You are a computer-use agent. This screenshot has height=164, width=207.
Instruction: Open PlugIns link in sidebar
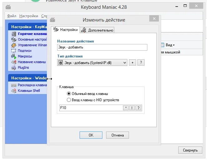point(23,67)
